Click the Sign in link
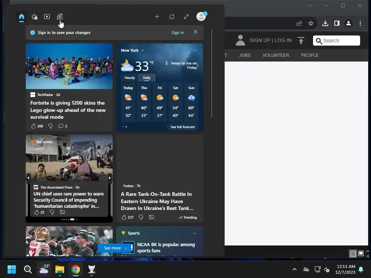 point(178,33)
